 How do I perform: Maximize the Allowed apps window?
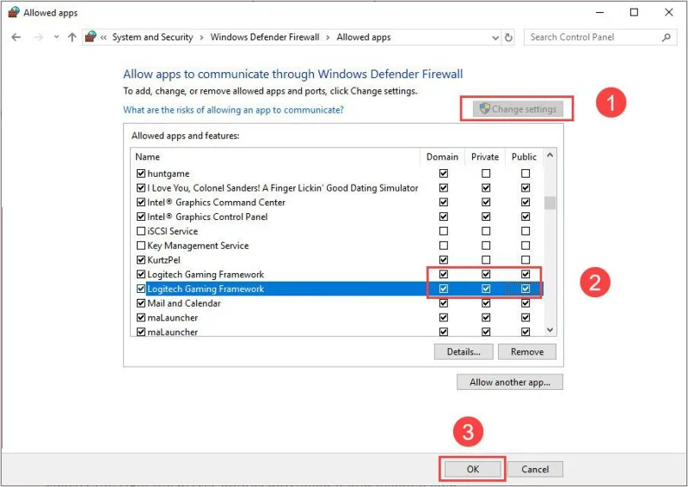click(x=634, y=12)
